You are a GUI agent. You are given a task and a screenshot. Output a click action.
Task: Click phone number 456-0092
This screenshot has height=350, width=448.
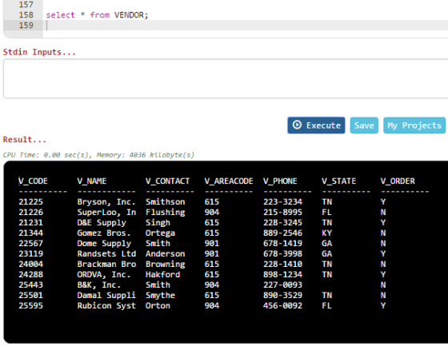282,305
